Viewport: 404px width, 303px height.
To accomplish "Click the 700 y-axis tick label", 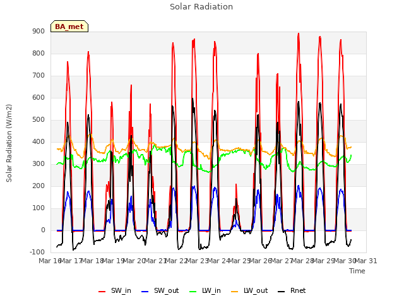I will 39,76.
